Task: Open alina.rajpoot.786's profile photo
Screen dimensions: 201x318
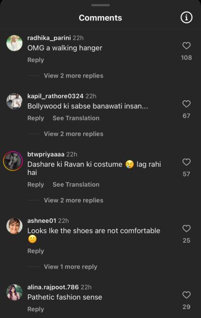Action: tap(15, 292)
